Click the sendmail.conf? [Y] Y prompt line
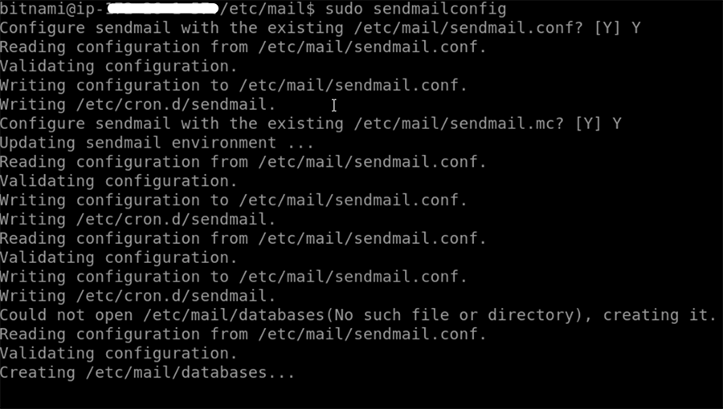Viewport: 723px width, 409px height. [320, 28]
